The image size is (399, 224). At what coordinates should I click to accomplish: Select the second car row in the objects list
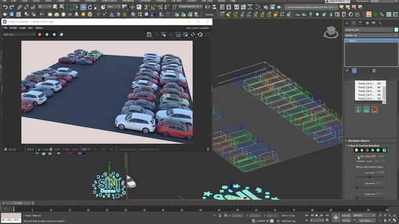click(368, 87)
